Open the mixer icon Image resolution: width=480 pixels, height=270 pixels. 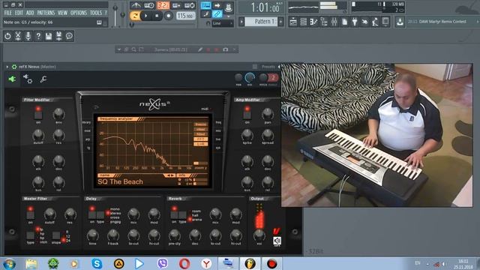[334, 22]
